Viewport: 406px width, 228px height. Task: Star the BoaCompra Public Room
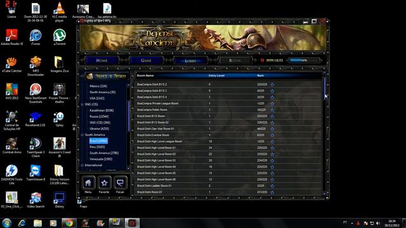click(272, 110)
